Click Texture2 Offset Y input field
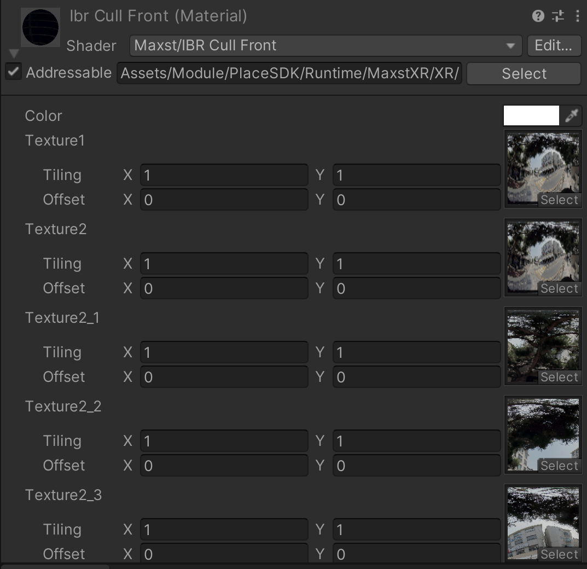This screenshot has width=587, height=569. 416,288
